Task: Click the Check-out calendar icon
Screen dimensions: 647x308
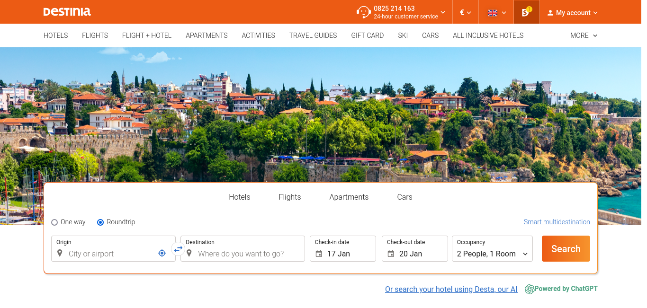Action: [391, 254]
